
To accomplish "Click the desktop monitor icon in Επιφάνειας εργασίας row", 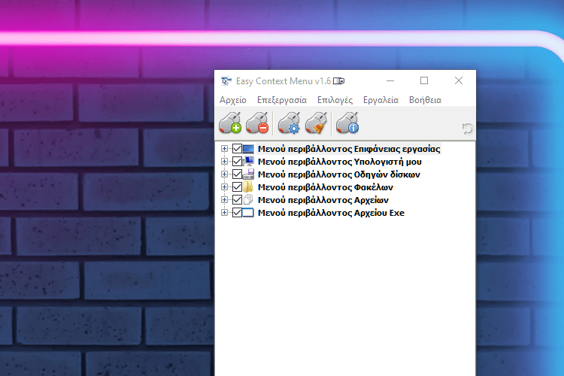I will click(x=248, y=149).
